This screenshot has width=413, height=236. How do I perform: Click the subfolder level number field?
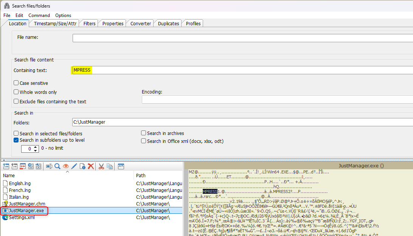click(x=27, y=149)
